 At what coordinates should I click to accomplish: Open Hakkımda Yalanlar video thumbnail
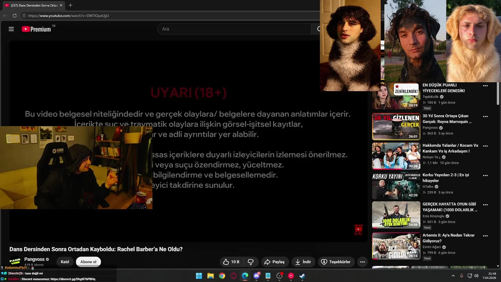pos(396,156)
